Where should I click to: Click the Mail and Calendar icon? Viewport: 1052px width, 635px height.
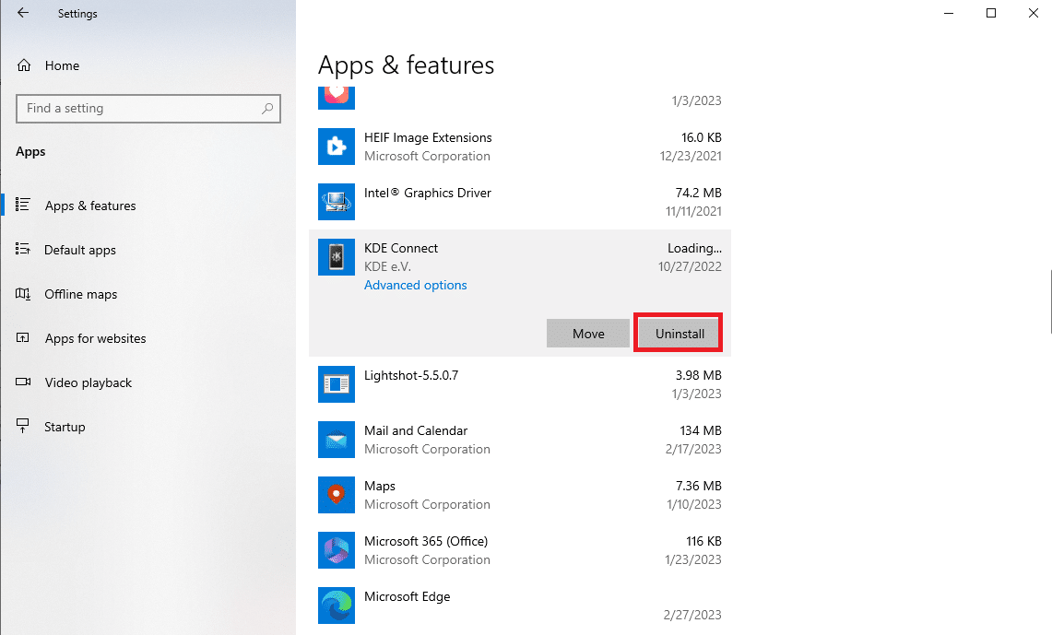tap(337, 440)
